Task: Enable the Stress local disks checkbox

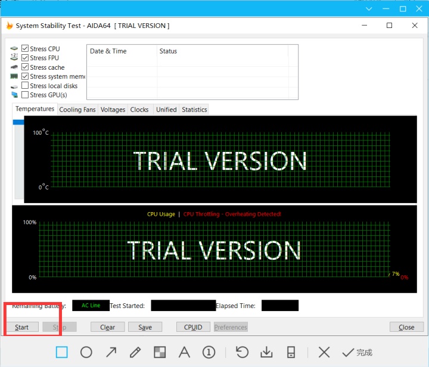Action: pyautogui.click(x=25, y=85)
